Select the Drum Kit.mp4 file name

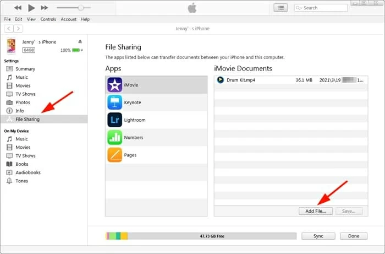(241, 80)
